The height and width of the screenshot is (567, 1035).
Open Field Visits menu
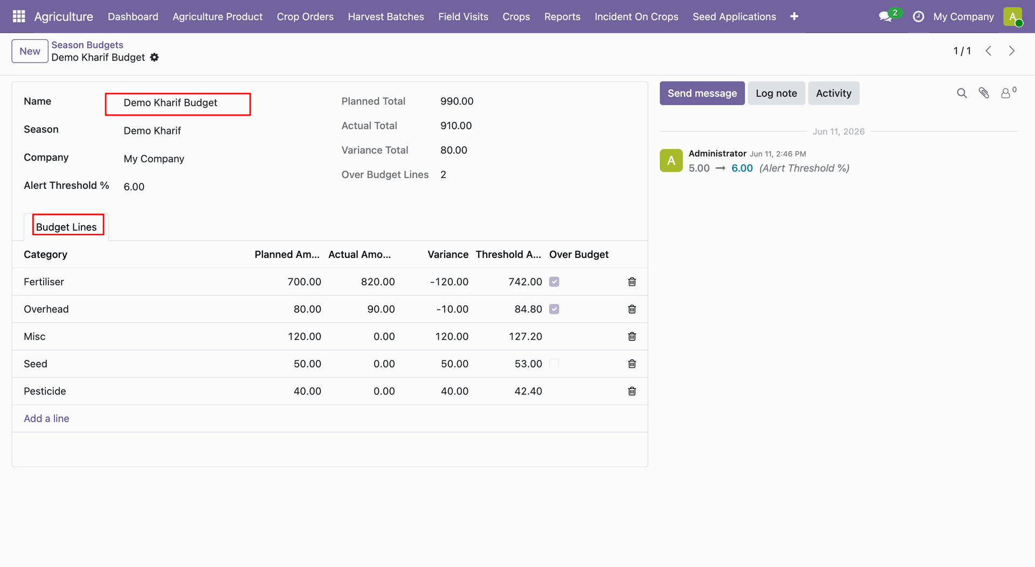[463, 17]
